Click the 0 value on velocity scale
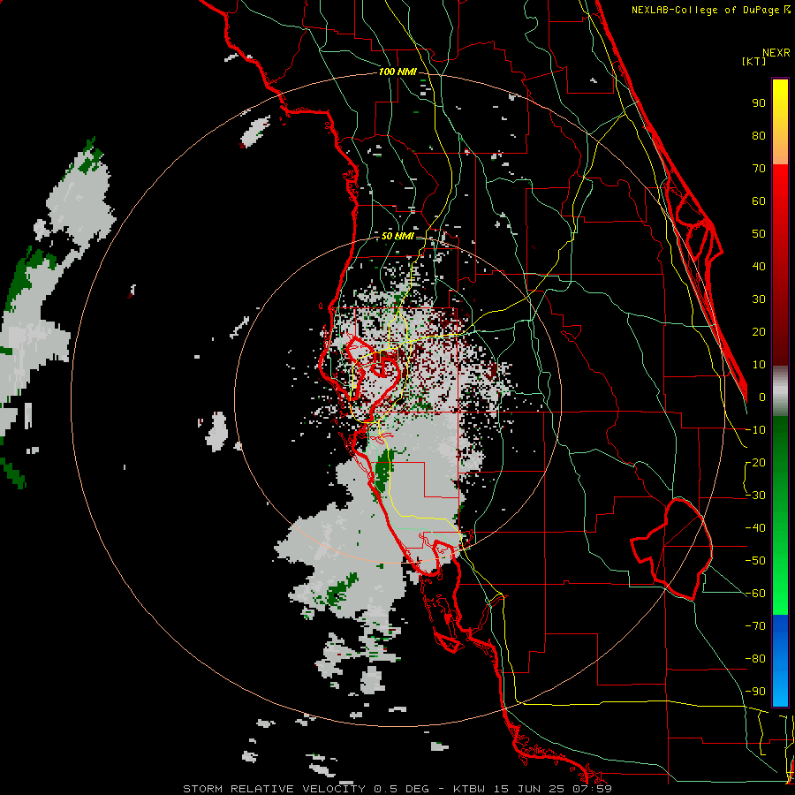Image resolution: width=795 pixels, height=795 pixels. 762,397
